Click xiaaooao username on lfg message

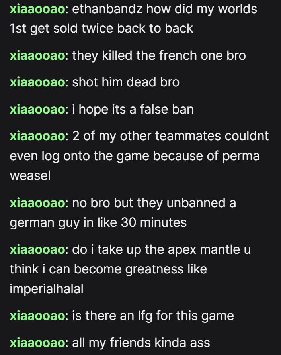point(37,316)
